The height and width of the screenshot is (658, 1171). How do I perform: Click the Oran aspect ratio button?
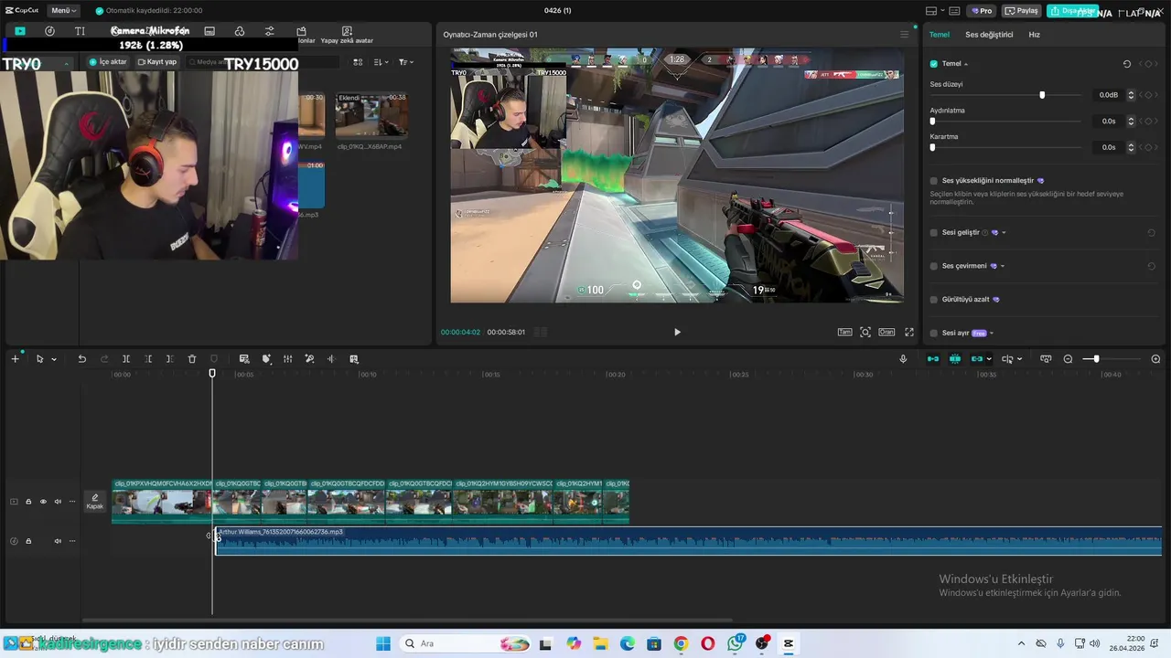tap(886, 332)
